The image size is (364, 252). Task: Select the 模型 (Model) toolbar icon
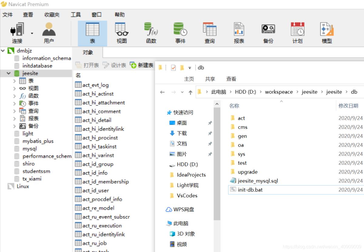click(x=327, y=33)
